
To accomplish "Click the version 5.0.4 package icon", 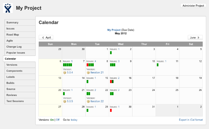I will 65,73.
